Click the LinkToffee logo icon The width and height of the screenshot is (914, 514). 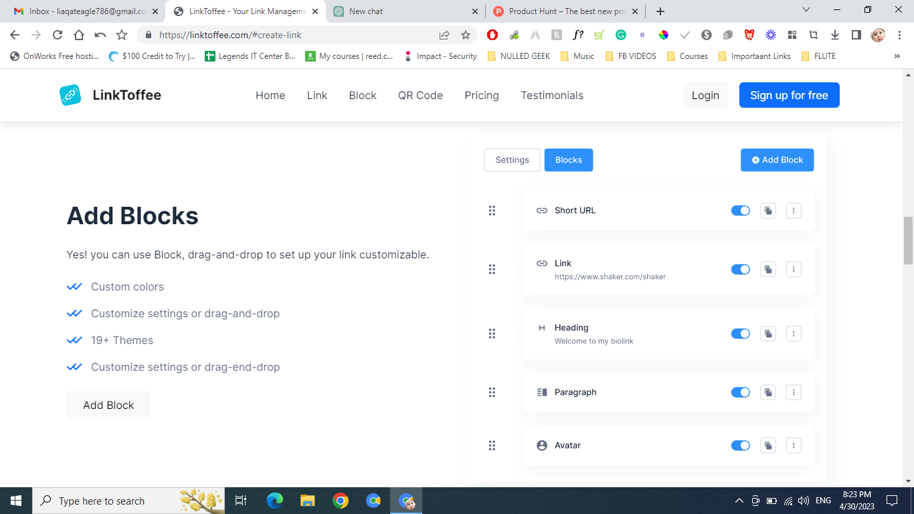(70, 95)
